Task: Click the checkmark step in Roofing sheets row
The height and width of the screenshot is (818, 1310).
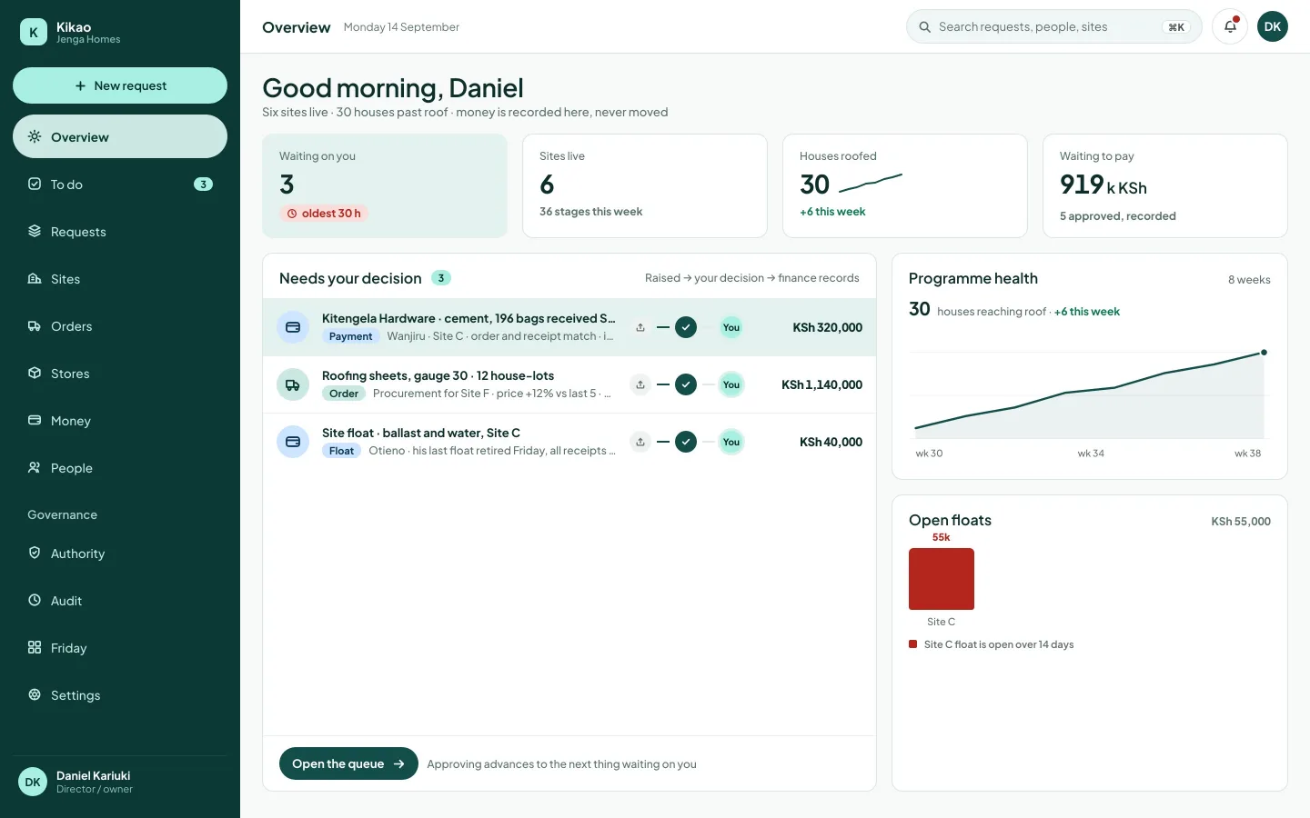Action: (686, 384)
